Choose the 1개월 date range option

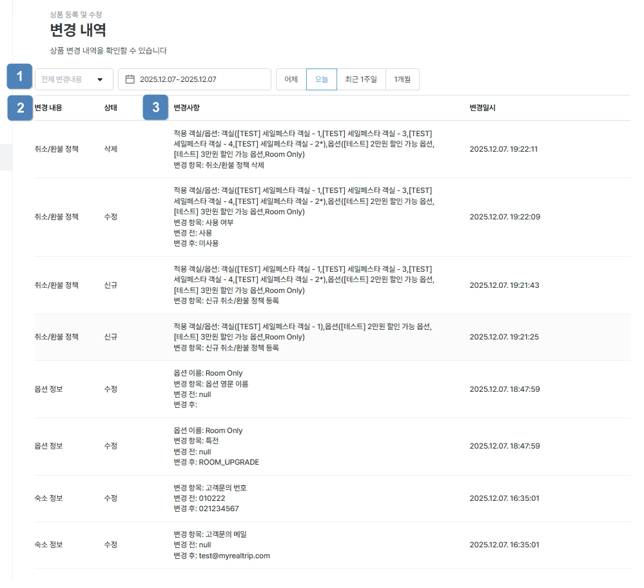point(402,79)
